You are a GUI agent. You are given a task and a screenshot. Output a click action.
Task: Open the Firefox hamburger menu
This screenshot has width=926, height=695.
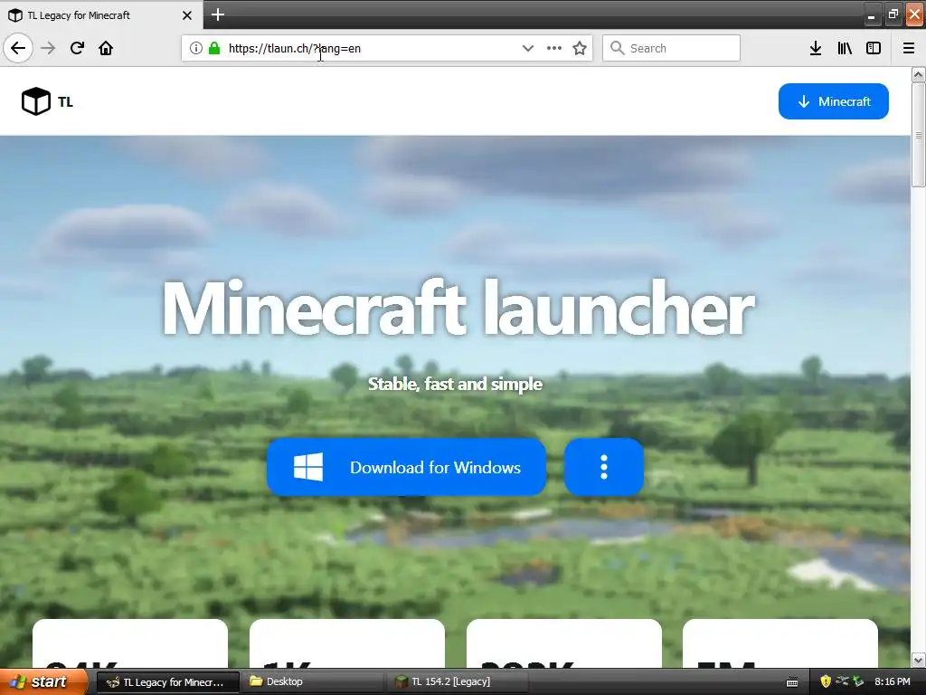909,48
